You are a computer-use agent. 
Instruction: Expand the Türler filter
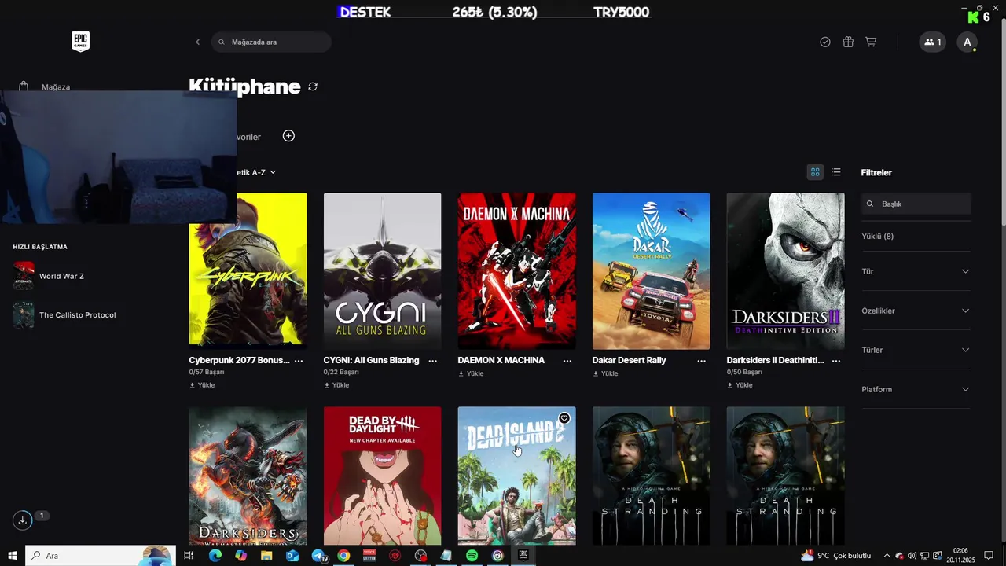[916, 350]
